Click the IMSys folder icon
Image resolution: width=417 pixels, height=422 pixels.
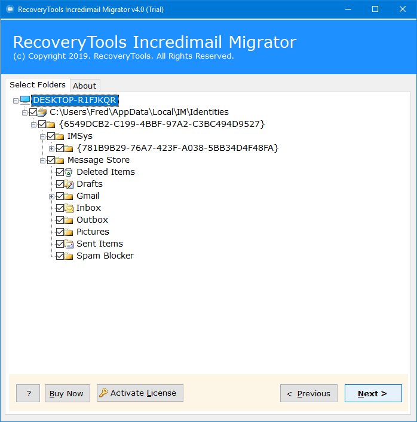point(60,136)
